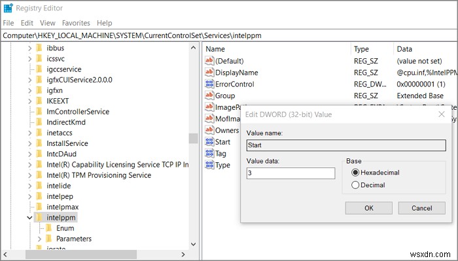
Task: Expand the igfxCUIService2.0.0.0 key
Action: tap(30, 80)
